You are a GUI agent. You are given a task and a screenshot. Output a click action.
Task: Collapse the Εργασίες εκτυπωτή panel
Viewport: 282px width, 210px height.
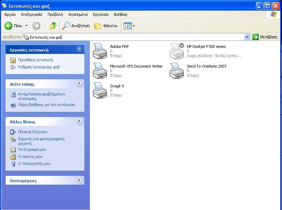point(80,49)
